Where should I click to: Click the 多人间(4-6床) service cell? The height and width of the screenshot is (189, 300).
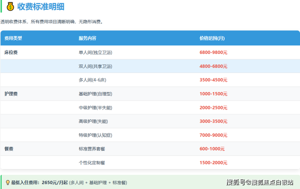coord(92,80)
